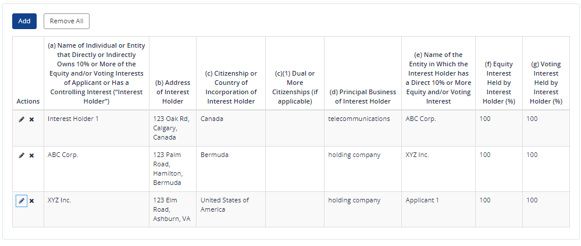Select the Equity Interest Held header
Screen dimensions: 581x246
pyautogui.click(x=498, y=83)
